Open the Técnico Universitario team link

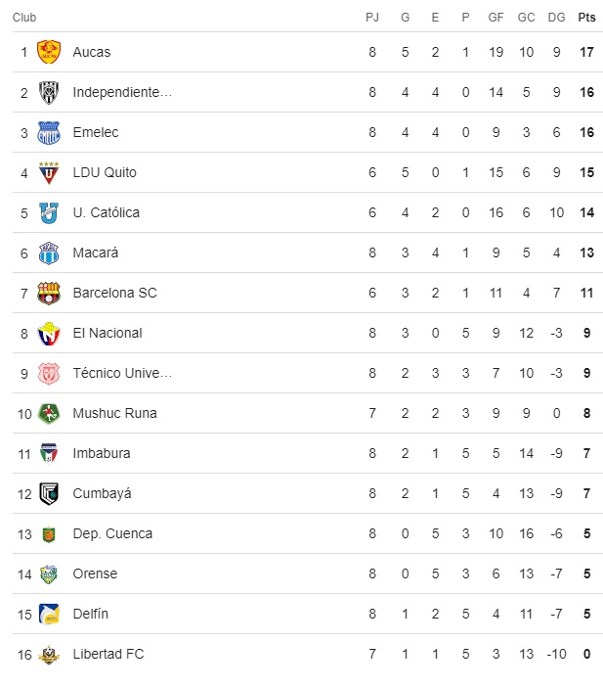coord(122,373)
